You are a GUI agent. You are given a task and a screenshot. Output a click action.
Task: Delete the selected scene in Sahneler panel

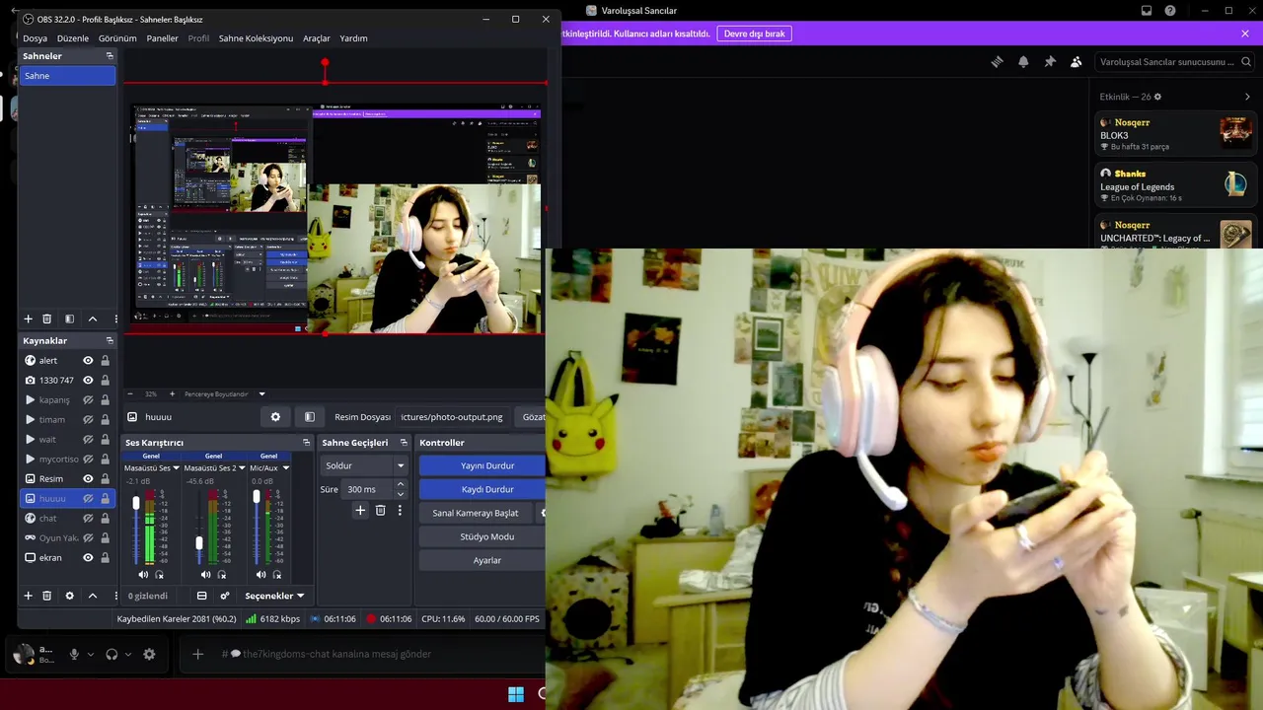[x=46, y=319]
